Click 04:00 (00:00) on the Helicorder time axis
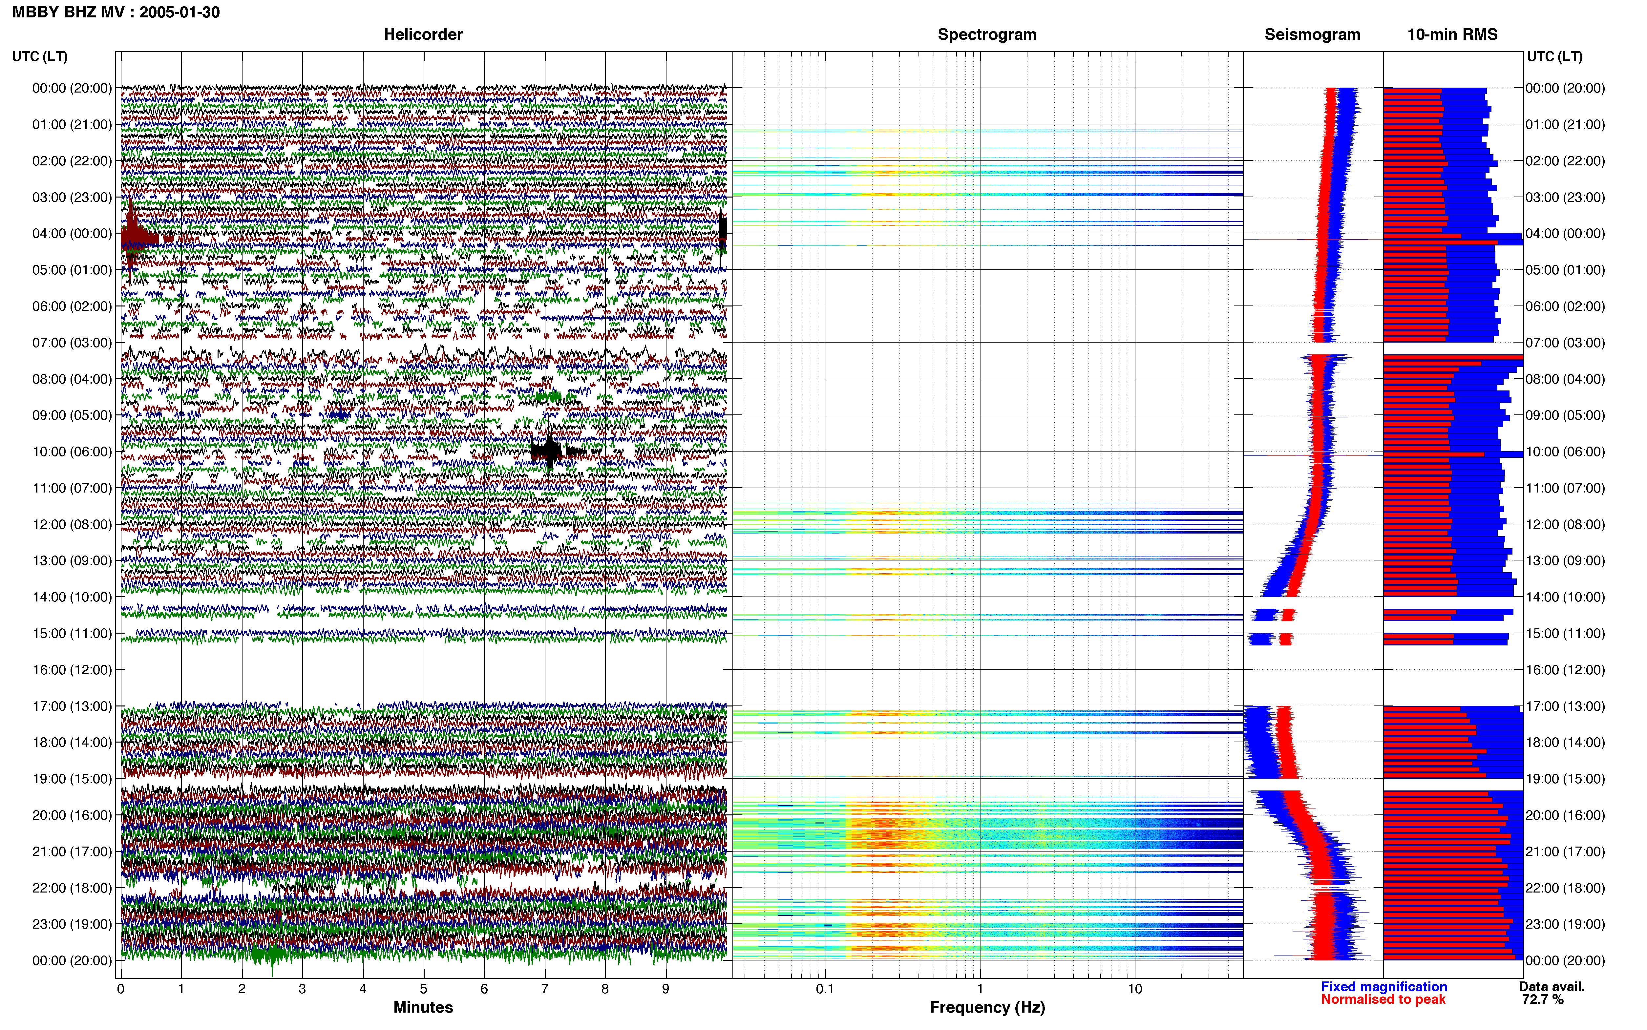The width and height of the screenshot is (1647, 1030). pyautogui.click(x=72, y=234)
